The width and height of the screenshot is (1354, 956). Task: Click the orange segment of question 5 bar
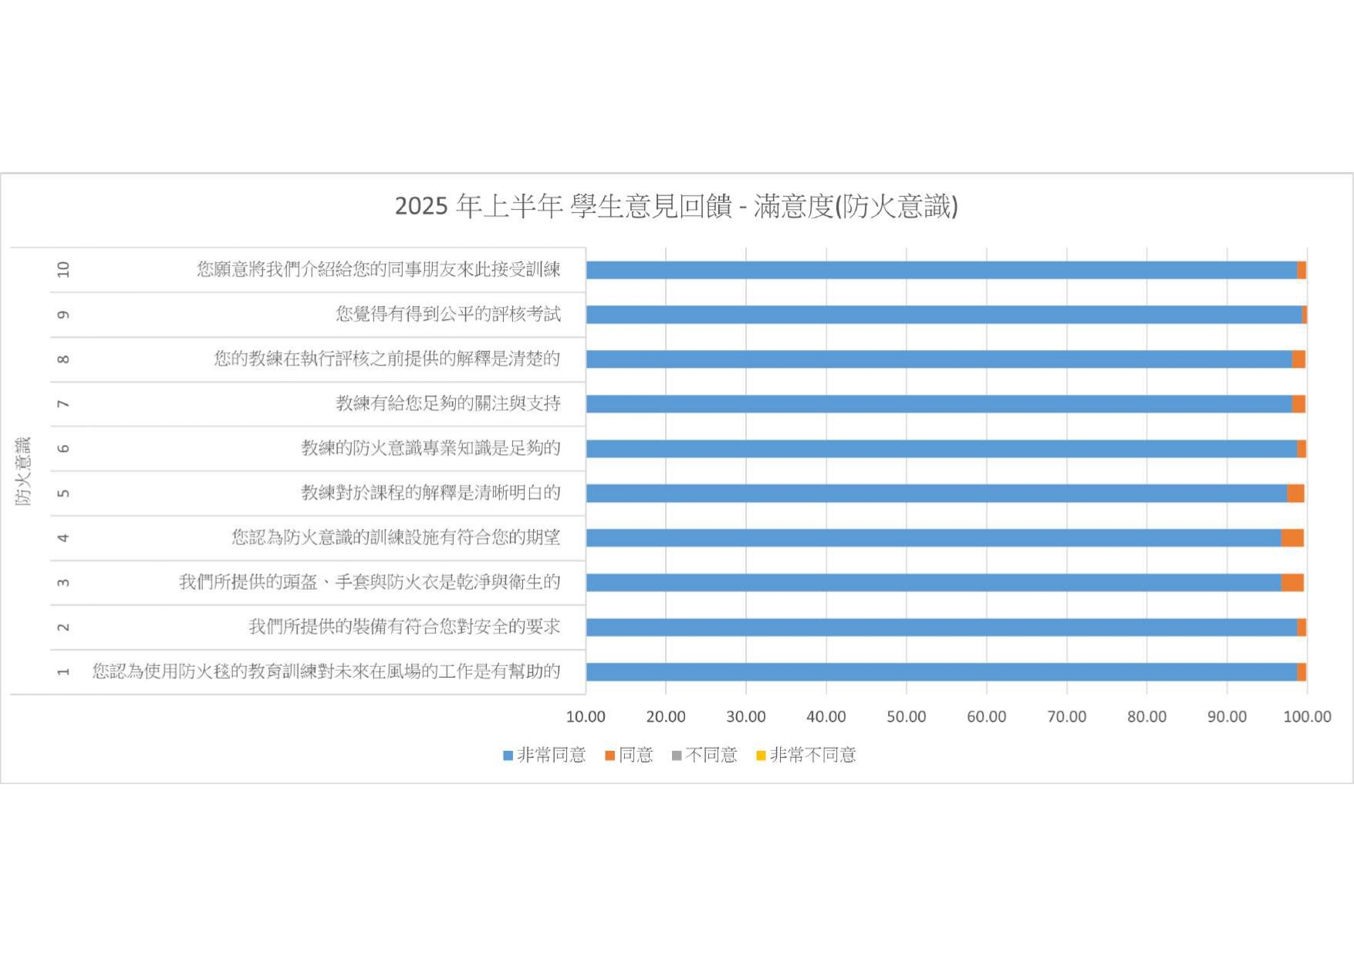[x=1295, y=493]
